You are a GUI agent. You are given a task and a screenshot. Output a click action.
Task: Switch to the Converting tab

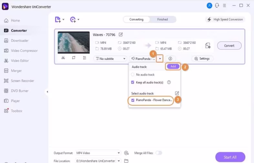[136, 19]
